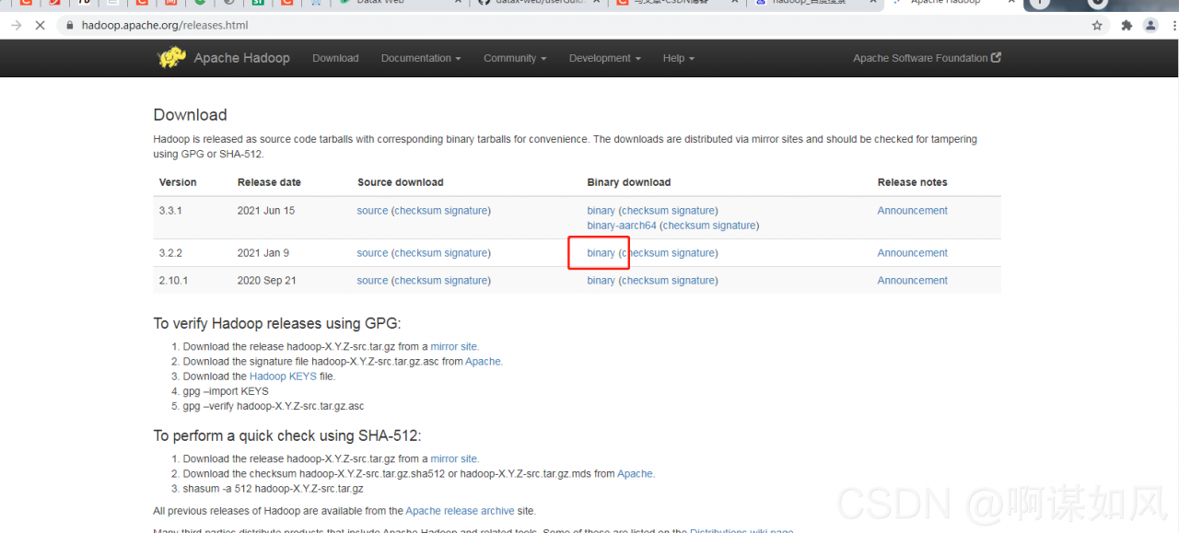This screenshot has height=533, width=1179.
Task: Expand the Community dropdown
Action: click(515, 58)
